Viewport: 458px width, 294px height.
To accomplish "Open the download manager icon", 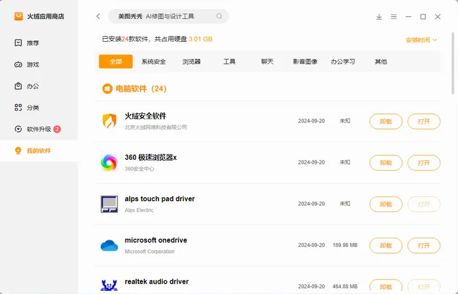I will point(379,16).
